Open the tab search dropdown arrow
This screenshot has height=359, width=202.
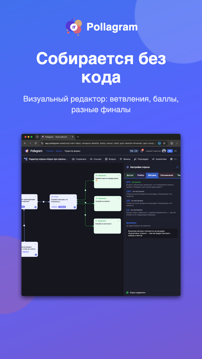tap(37, 137)
